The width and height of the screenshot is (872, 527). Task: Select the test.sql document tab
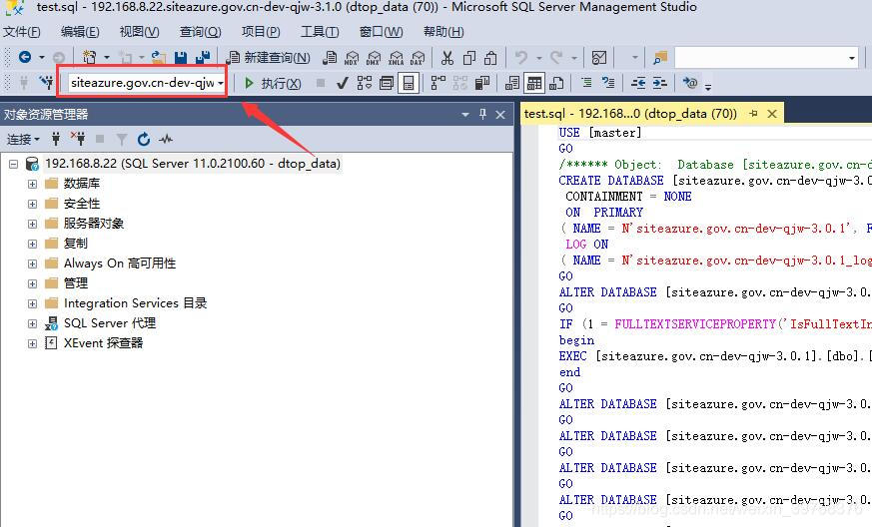(x=630, y=114)
